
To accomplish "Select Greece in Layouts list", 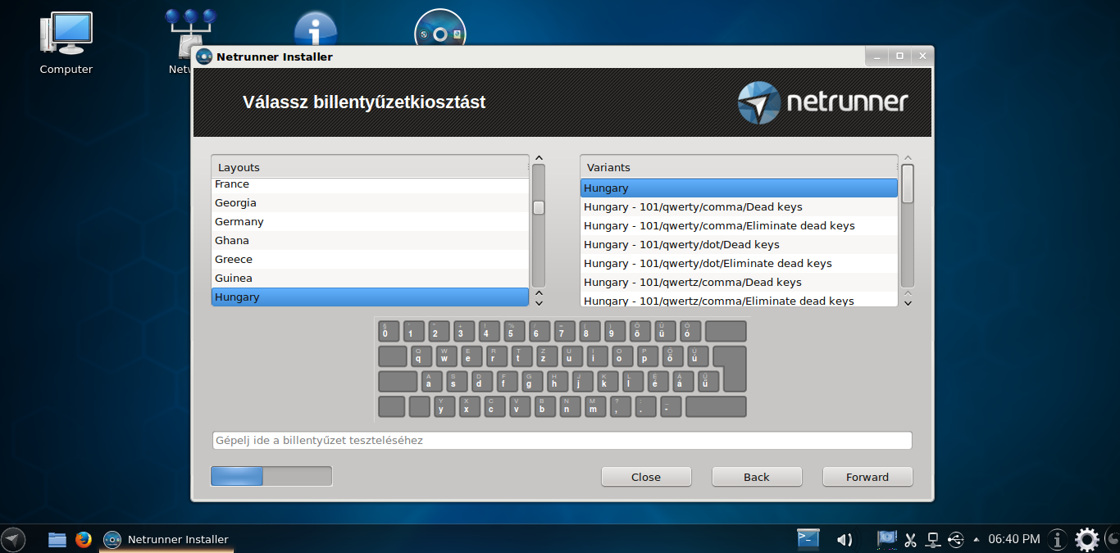I will (370, 259).
